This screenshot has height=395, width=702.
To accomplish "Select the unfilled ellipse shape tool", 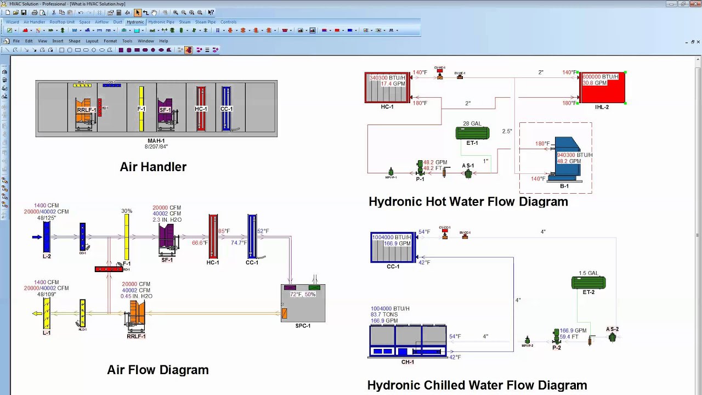I will pos(102,50).
